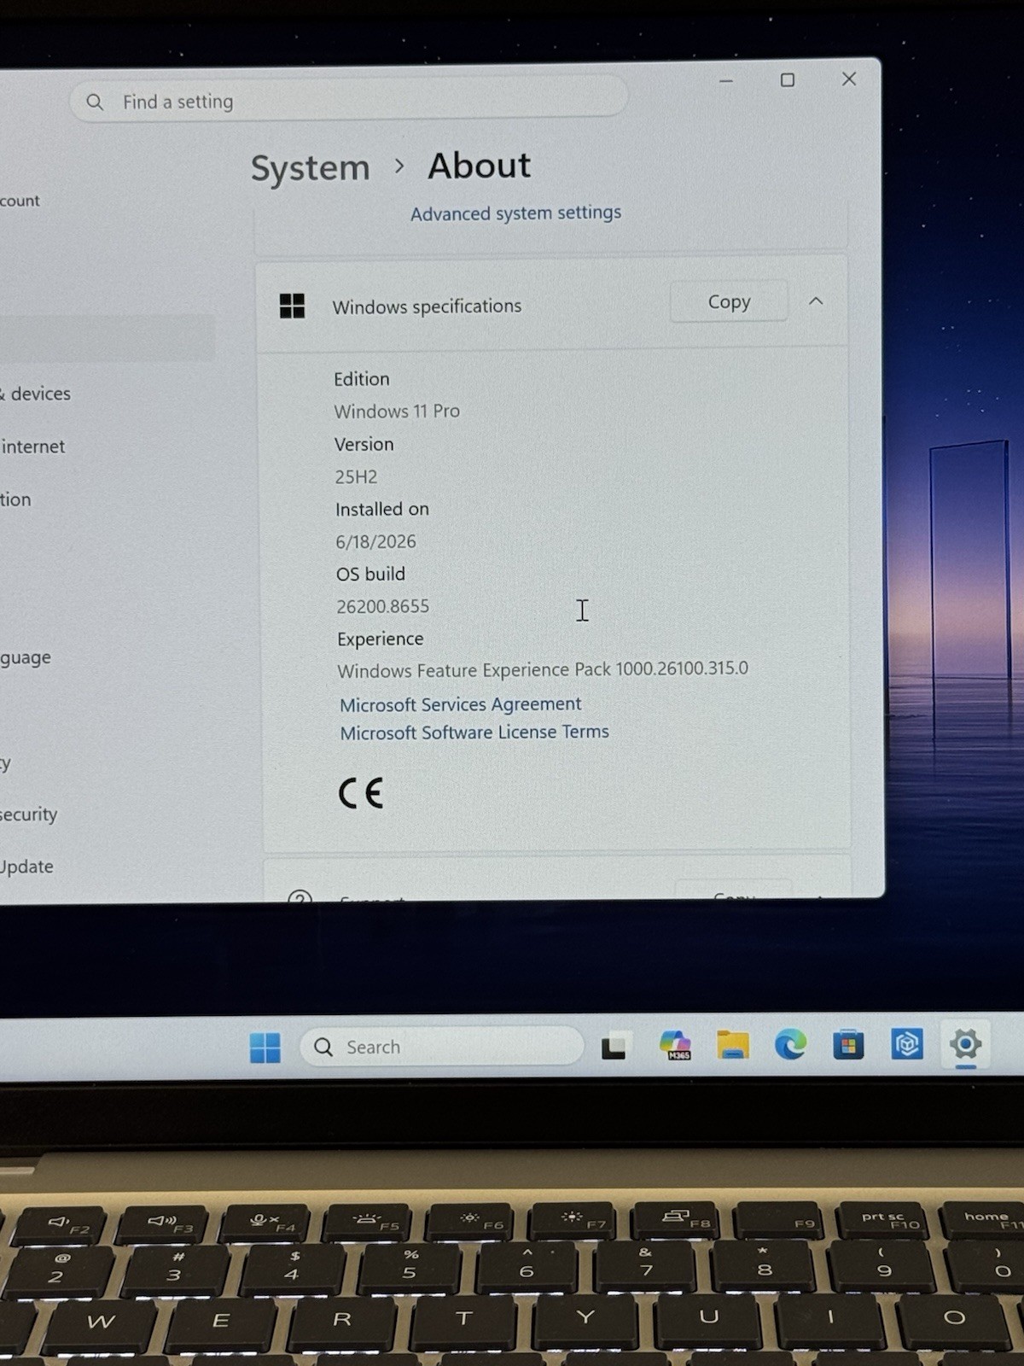This screenshot has width=1024, height=1366.
Task: Open the sidebar item ending in 'guage'
Action: [x=26, y=658]
